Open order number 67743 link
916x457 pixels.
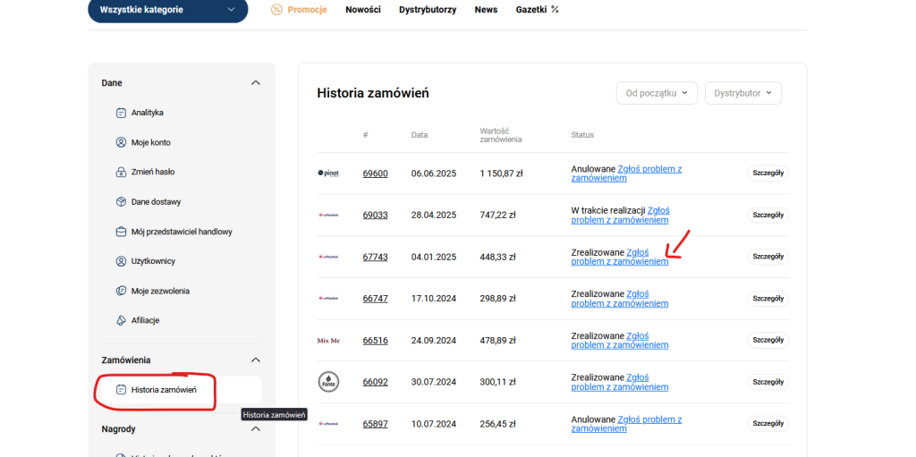(375, 257)
